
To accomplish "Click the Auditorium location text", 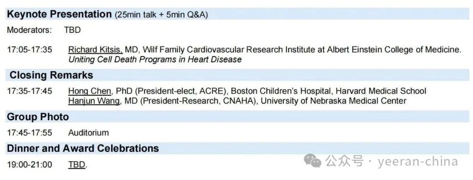I will [x=88, y=132].
